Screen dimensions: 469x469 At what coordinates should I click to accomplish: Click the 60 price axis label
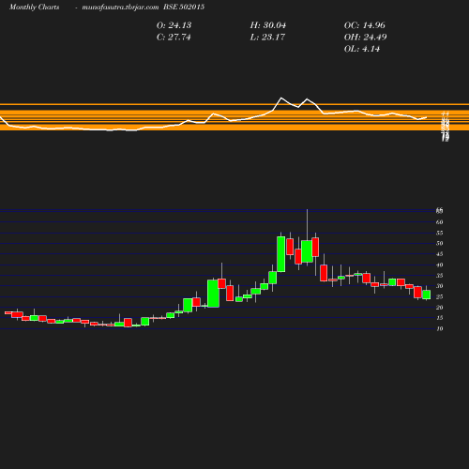pyautogui.click(x=440, y=222)
